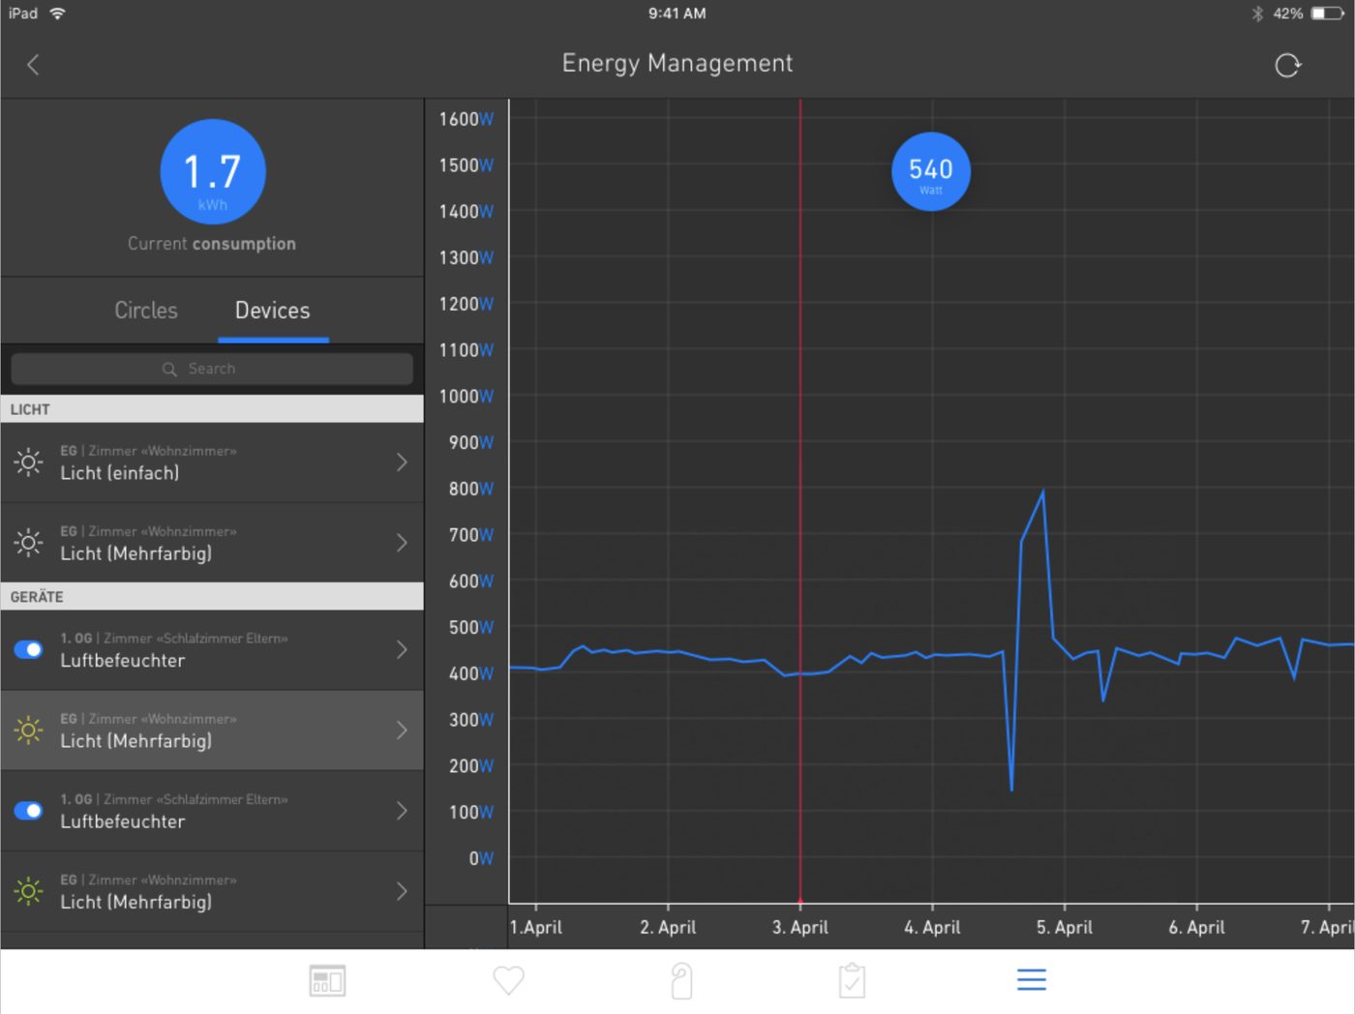Open the dashboard icon in bottom bar
This screenshot has height=1014, width=1355.
pyautogui.click(x=327, y=980)
